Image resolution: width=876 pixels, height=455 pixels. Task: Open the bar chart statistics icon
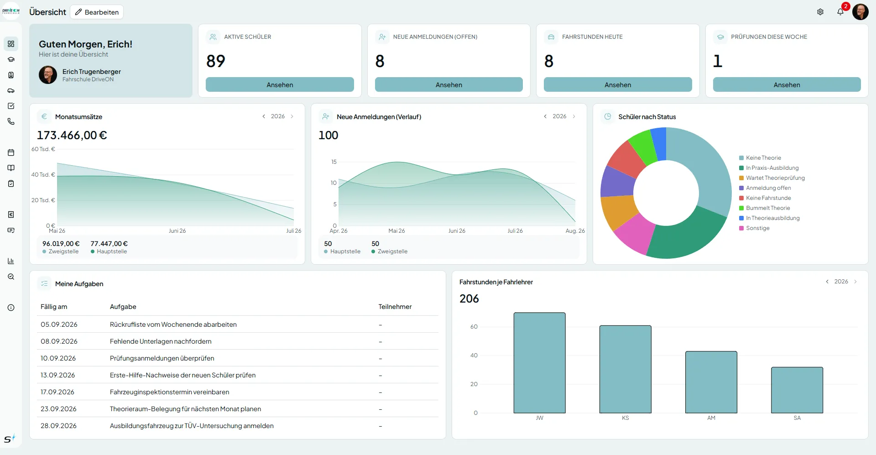click(x=11, y=261)
